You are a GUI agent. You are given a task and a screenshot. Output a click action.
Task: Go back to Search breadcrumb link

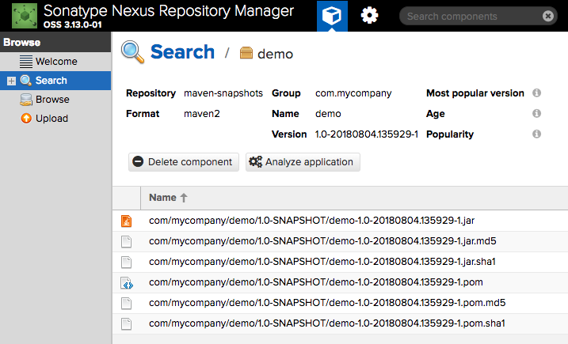[182, 51]
